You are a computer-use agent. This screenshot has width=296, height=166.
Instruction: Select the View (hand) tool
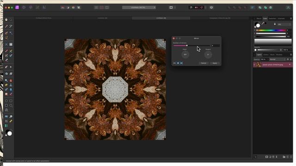coord(6,19)
